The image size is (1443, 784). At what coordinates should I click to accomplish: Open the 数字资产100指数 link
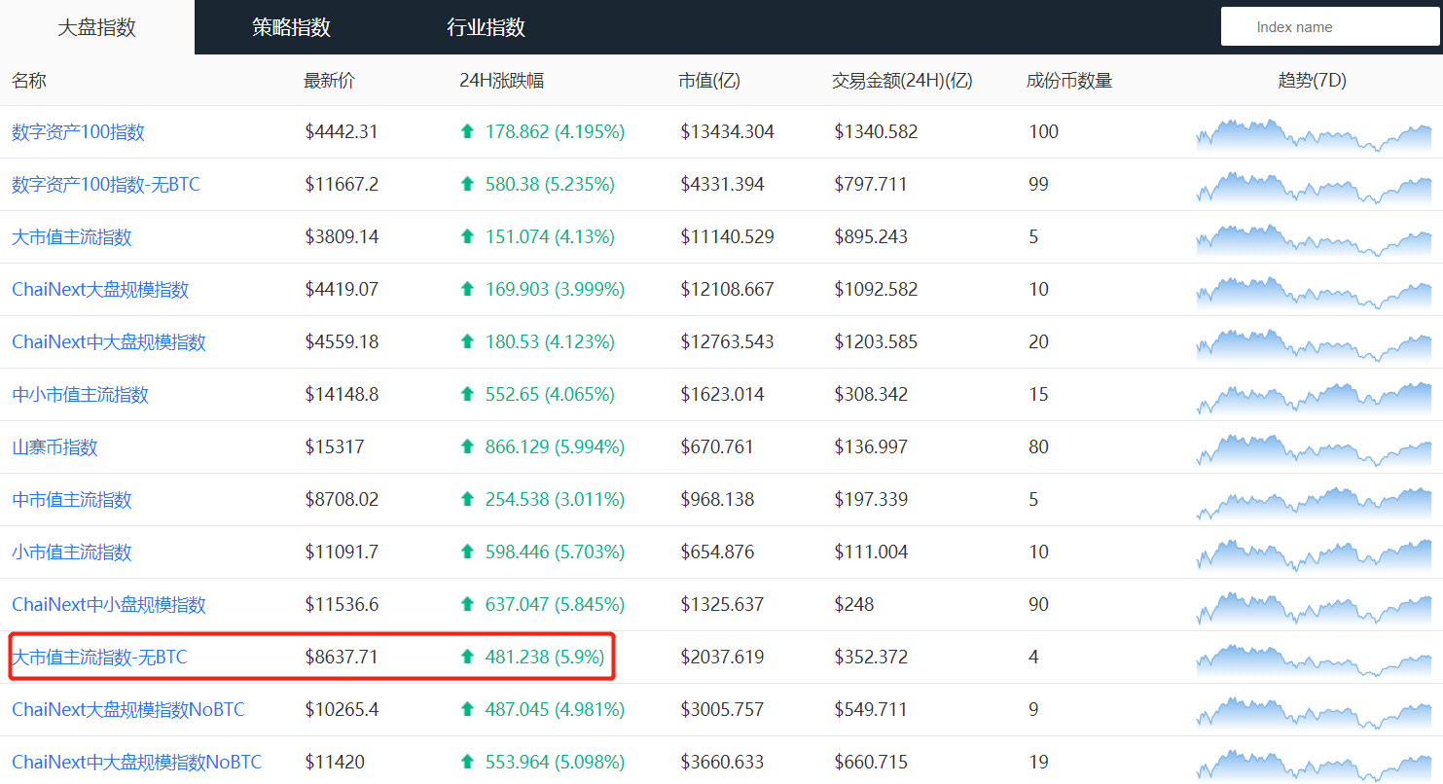point(78,132)
